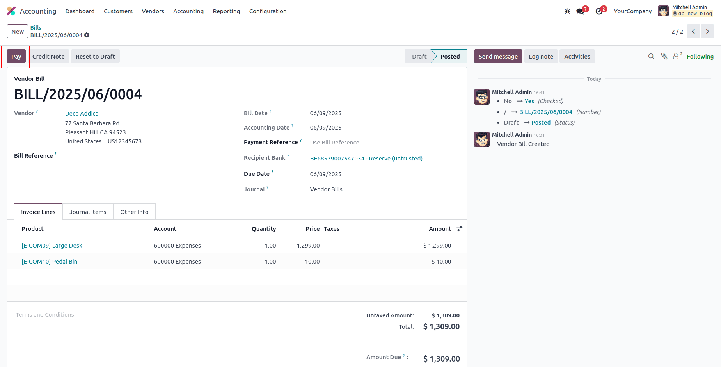Switch to the Invoice Lines tab
Screen dimensions: 721x367
(38, 212)
